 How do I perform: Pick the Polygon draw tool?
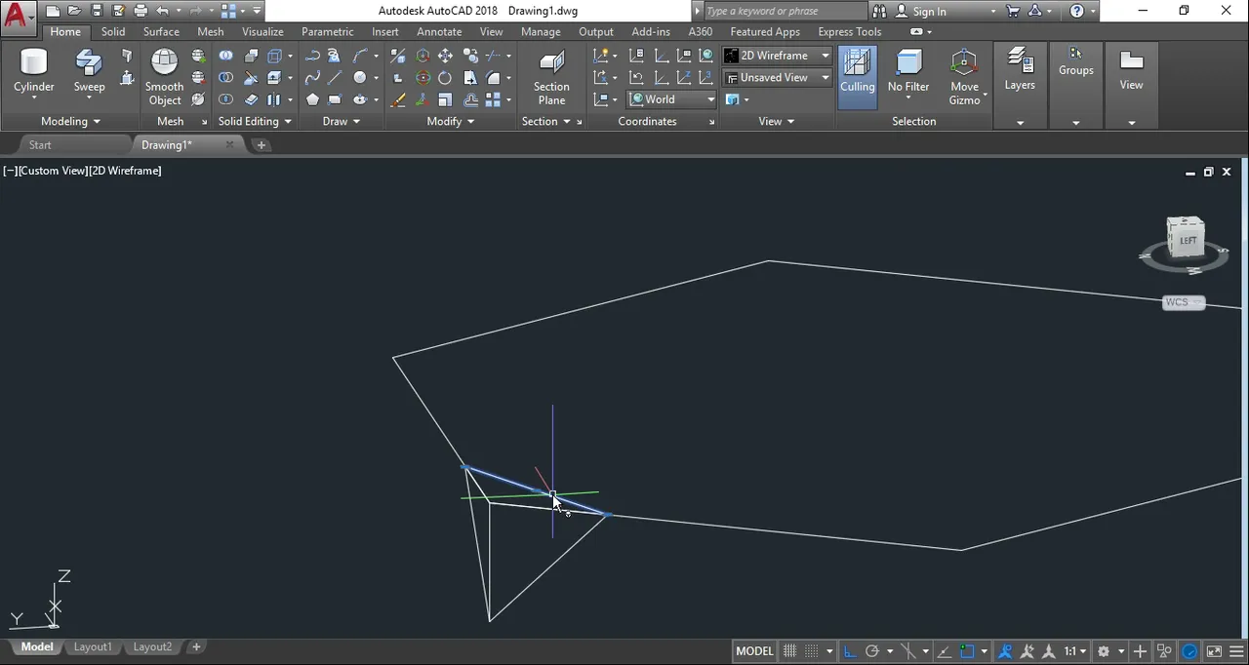click(312, 99)
